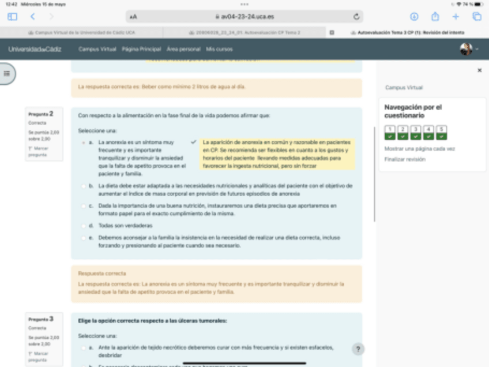Jump to question 1 in quiz navigation

390,133
